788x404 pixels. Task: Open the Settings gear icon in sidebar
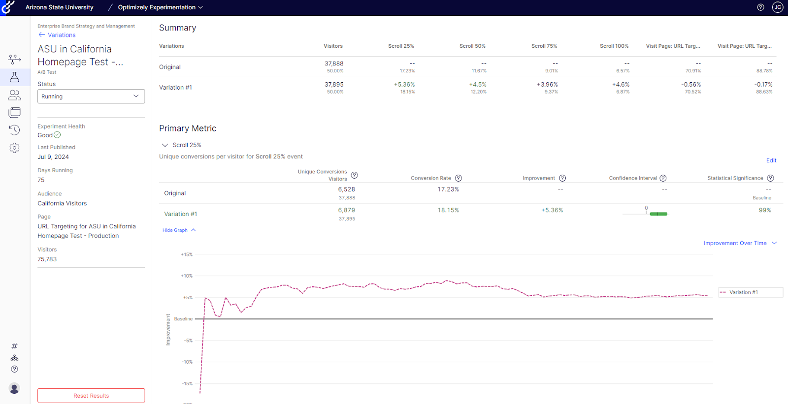15,148
